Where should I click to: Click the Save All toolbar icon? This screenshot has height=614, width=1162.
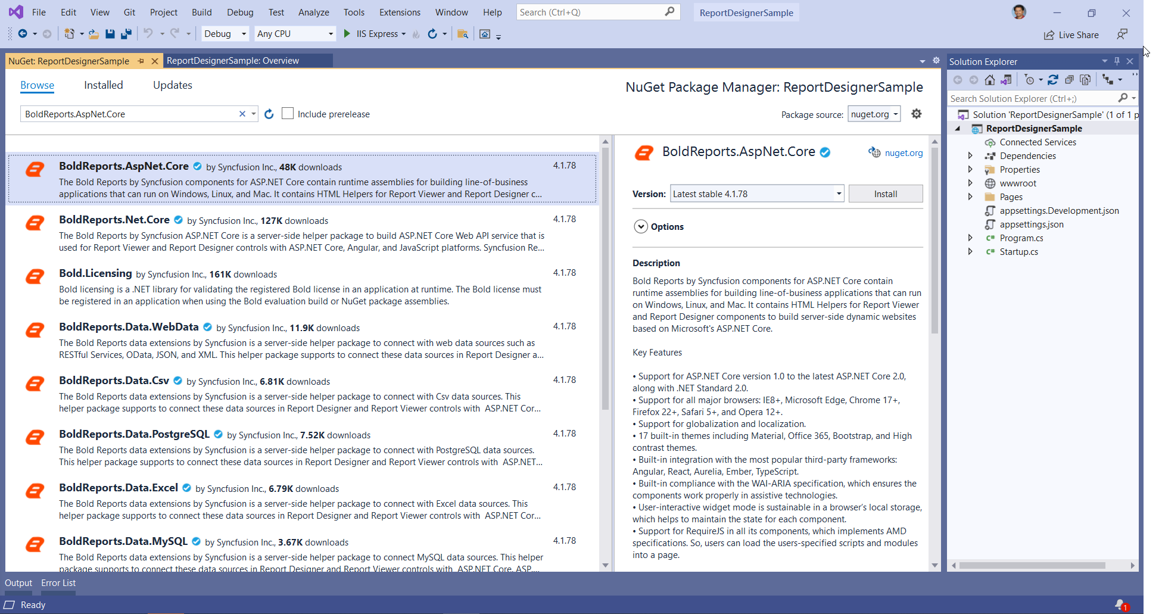tap(126, 34)
